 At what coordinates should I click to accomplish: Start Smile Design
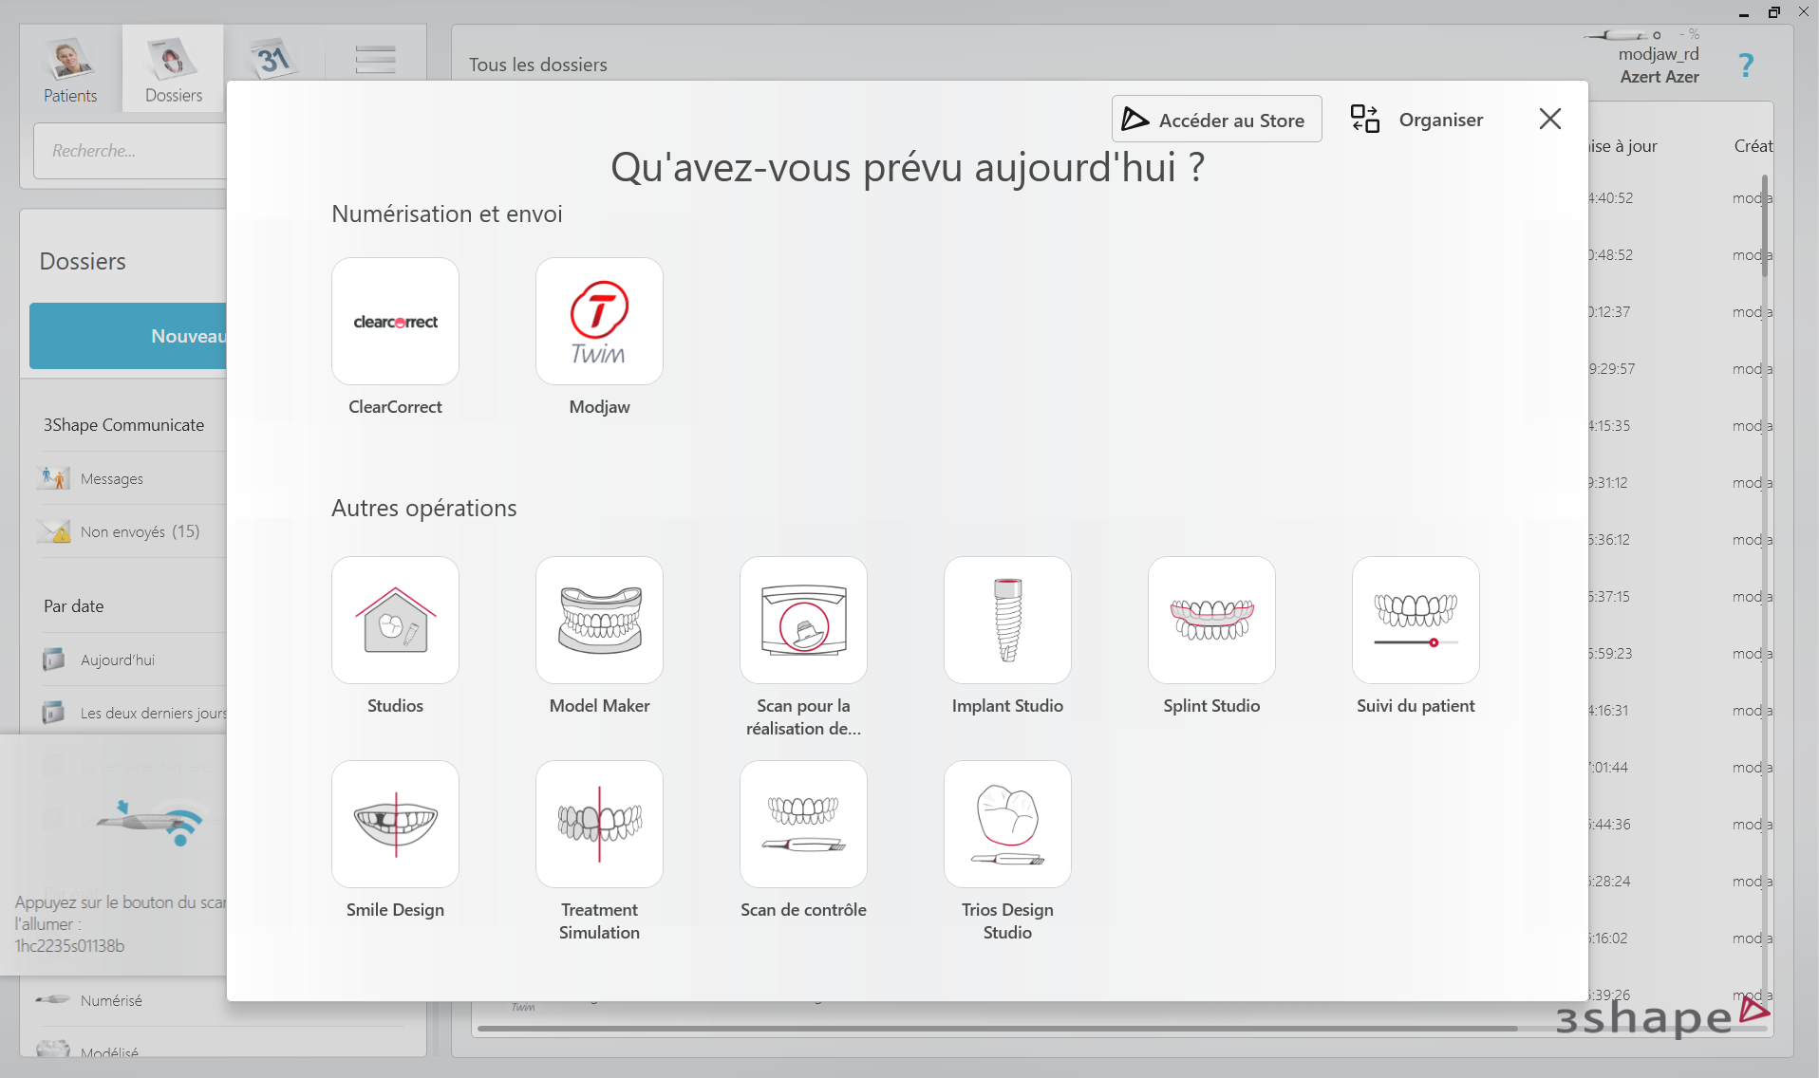tap(395, 825)
